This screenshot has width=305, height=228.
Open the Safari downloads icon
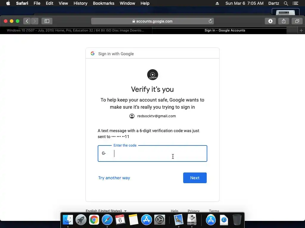(x=270, y=21)
